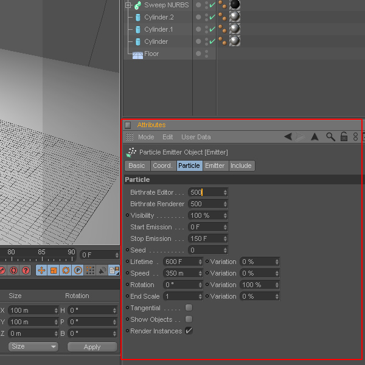Toggle the green check for Sweep NURBS

[212, 5]
